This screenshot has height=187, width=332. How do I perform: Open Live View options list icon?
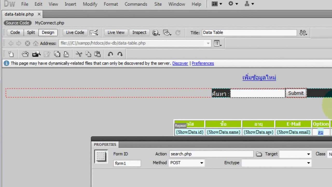pyautogui.click(x=217, y=43)
